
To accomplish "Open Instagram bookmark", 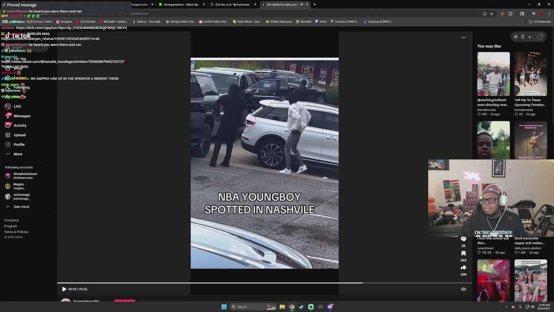I will point(64,21).
